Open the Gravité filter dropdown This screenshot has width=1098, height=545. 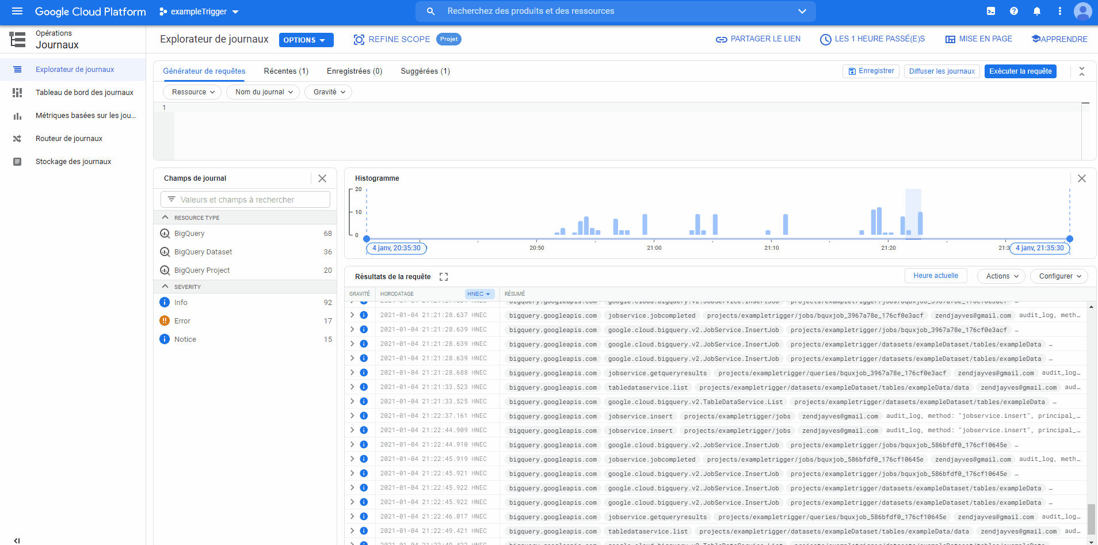click(329, 92)
